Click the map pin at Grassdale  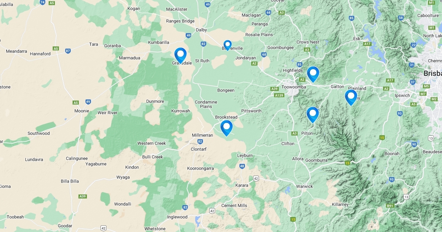pos(180,56)
